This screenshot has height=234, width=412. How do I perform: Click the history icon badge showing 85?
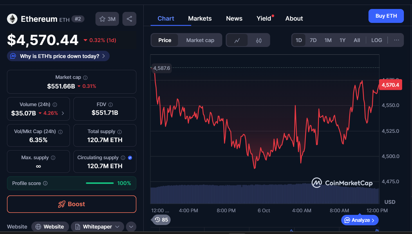tap(161, 220)
